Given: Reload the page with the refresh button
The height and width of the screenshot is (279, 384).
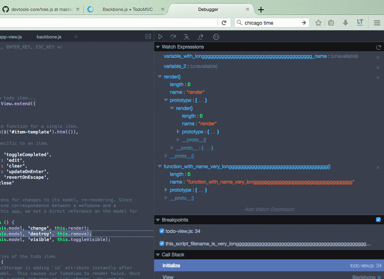Looking at the screenshot, I should [x=224, y=22].
